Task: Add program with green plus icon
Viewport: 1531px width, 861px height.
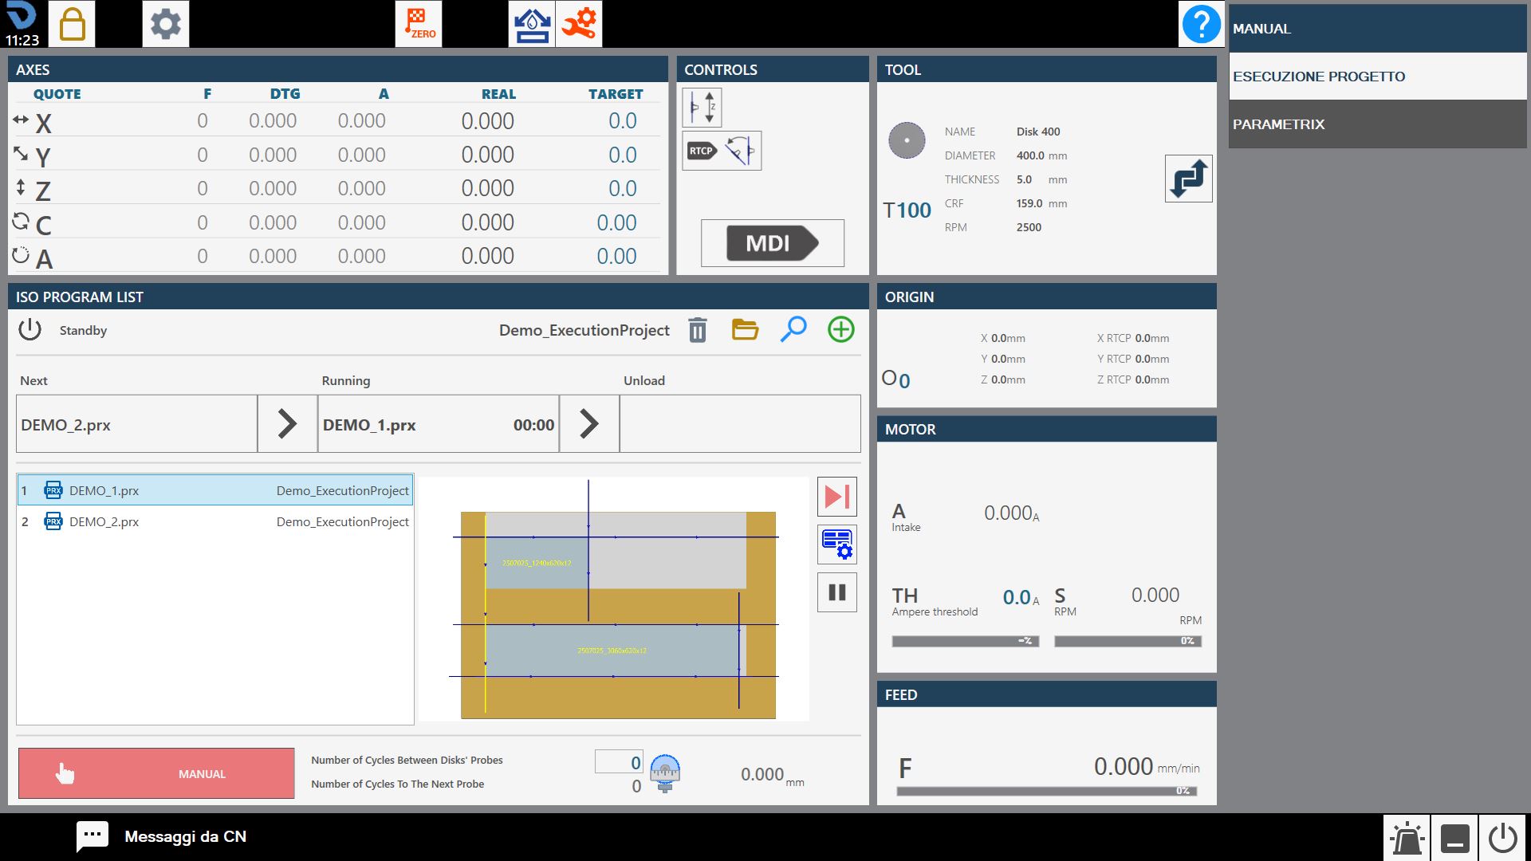Action: point(841,329)
